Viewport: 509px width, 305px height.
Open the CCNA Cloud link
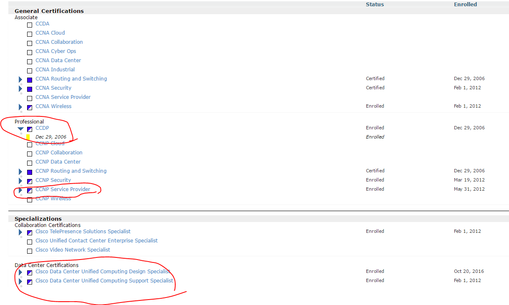50,33
